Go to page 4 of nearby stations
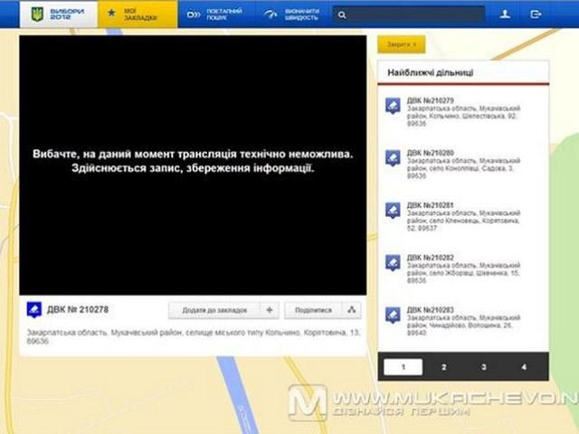Viewport: 579px width, 434px height. 524,367
